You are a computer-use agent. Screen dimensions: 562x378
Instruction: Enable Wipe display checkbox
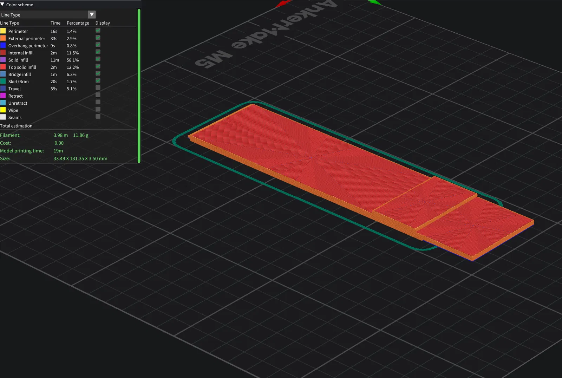point(98,110)
